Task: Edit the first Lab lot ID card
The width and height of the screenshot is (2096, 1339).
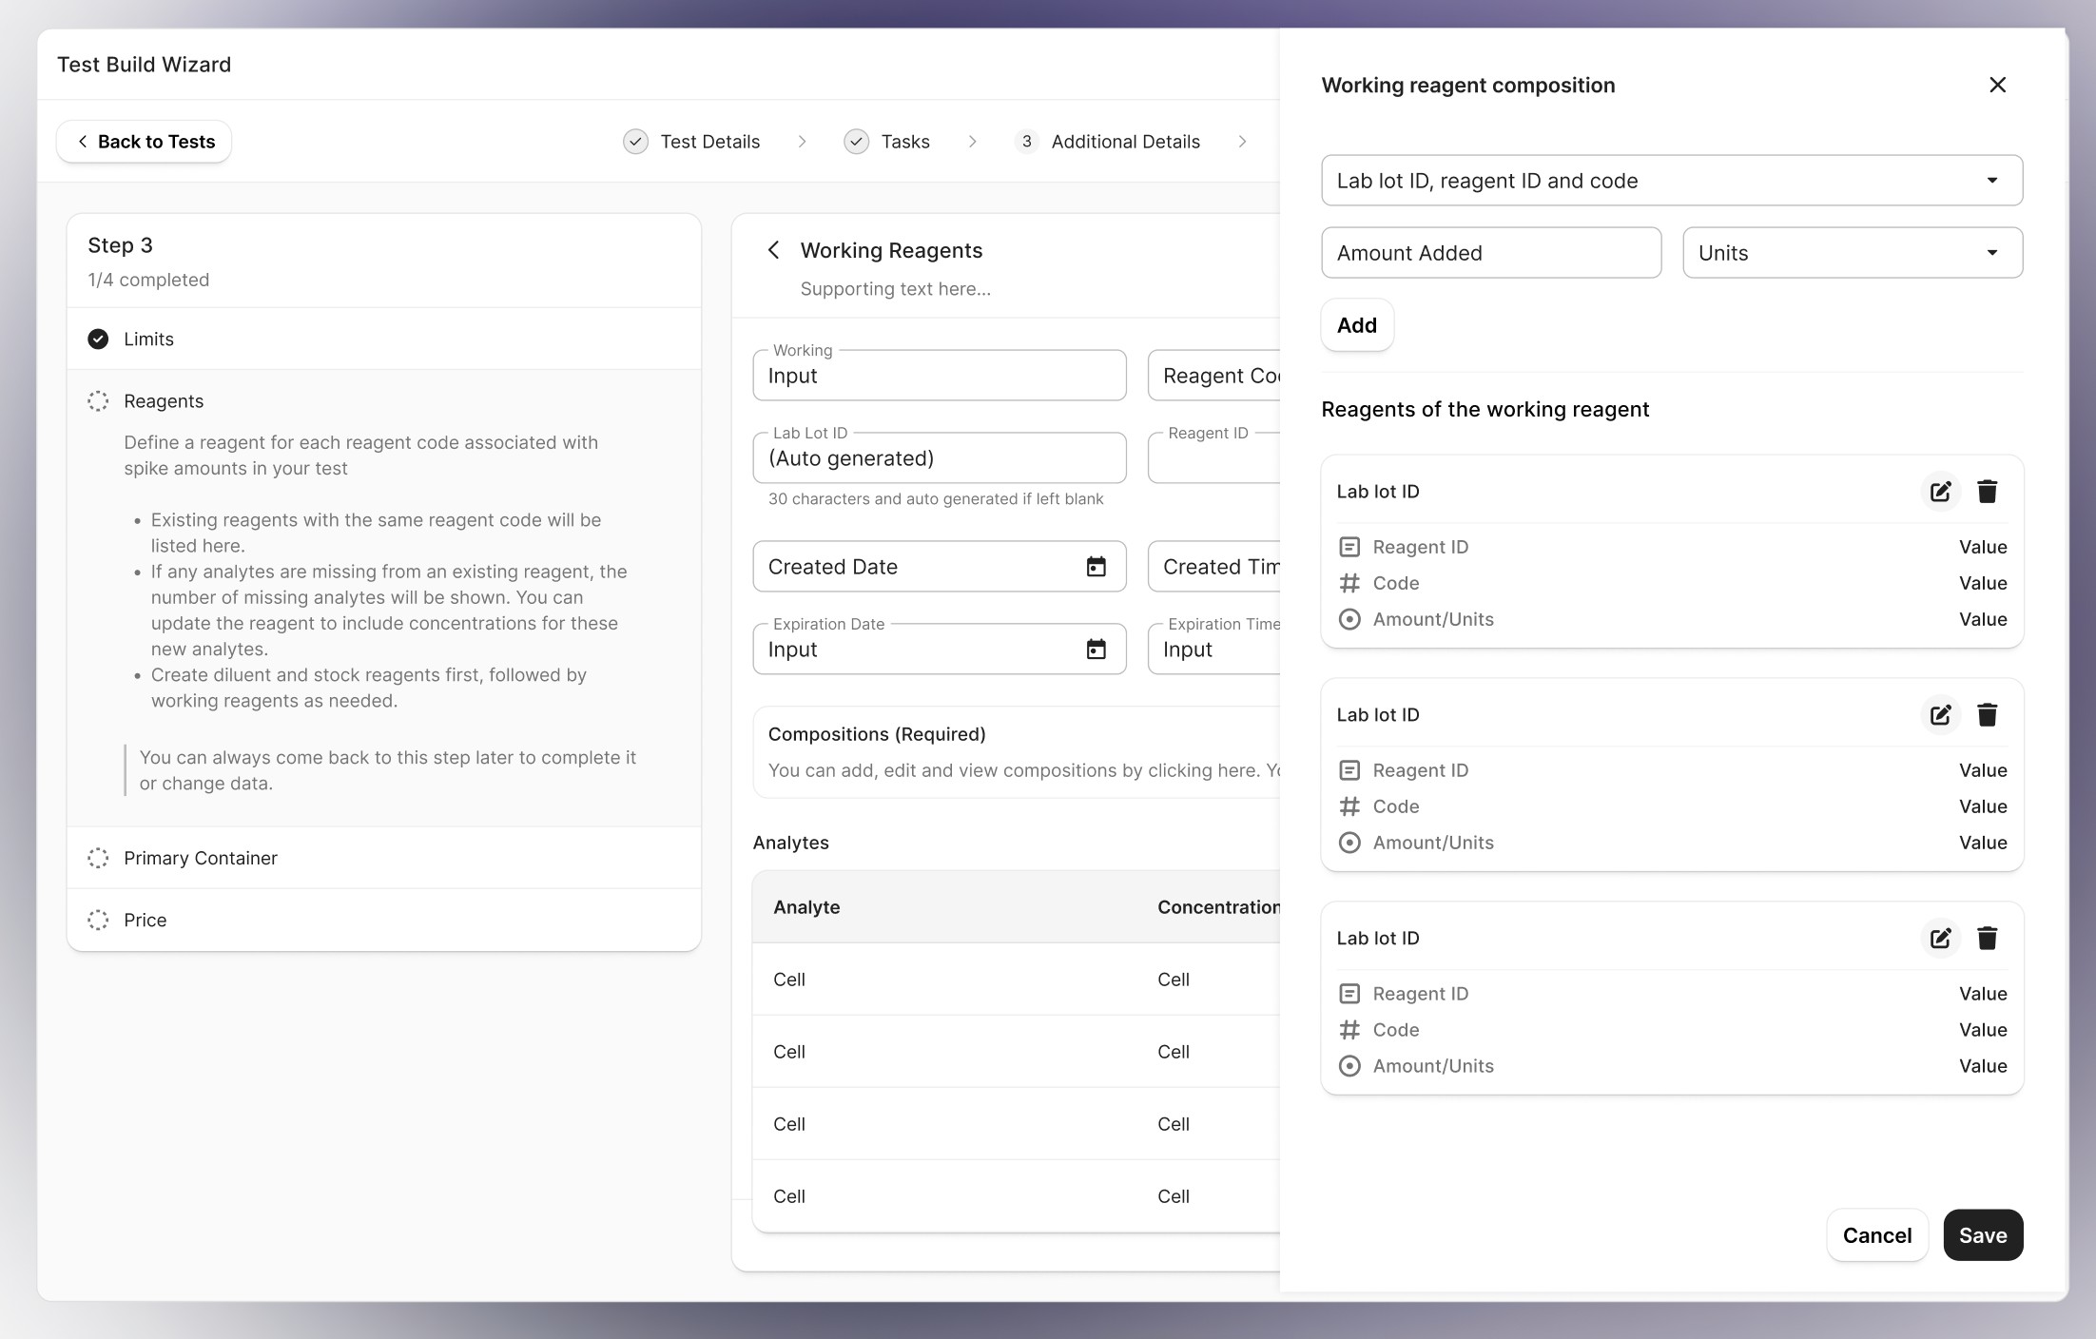Action: (x=1940, y=492)
